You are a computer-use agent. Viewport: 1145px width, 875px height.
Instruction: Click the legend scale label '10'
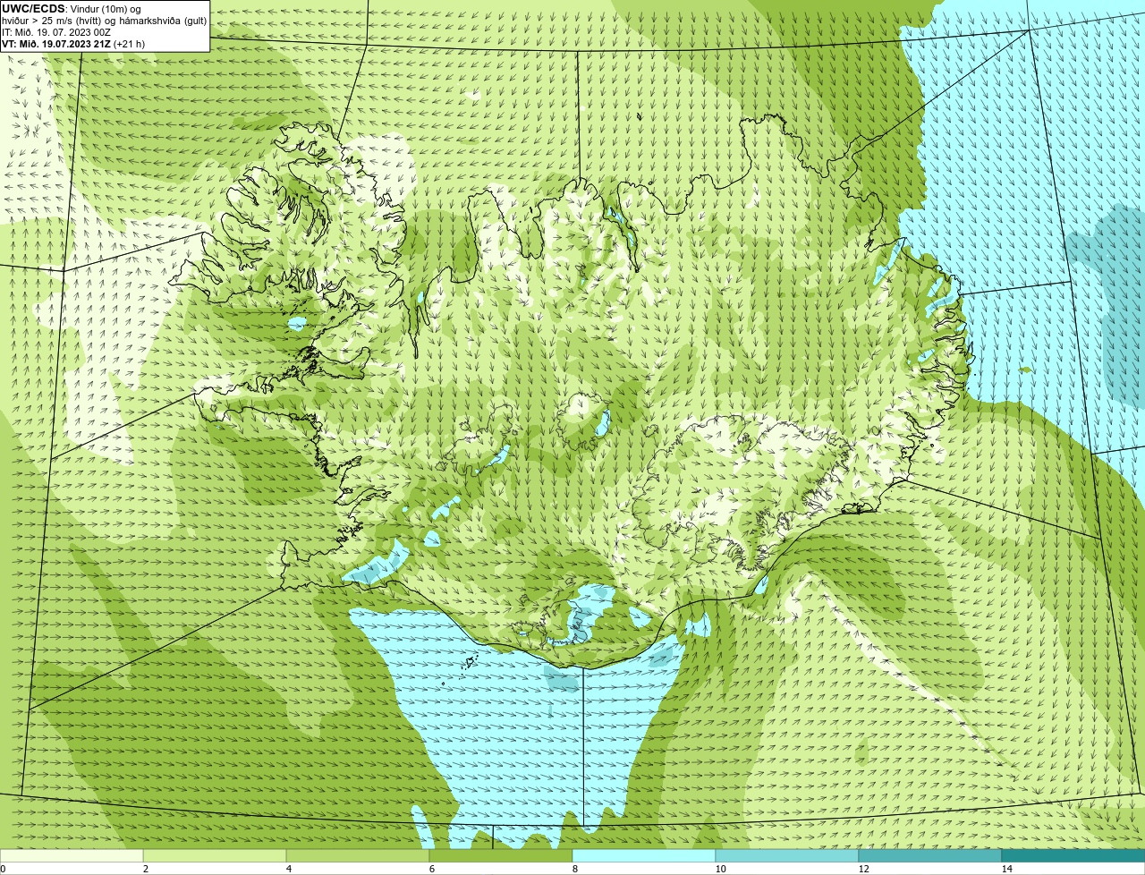[720, 869]
